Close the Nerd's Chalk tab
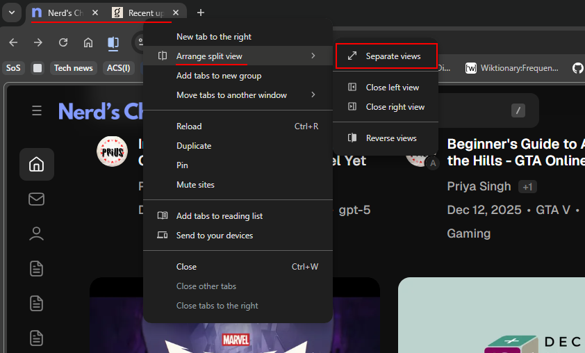Viewport: 585px width, 353px height. click(95, 13)
